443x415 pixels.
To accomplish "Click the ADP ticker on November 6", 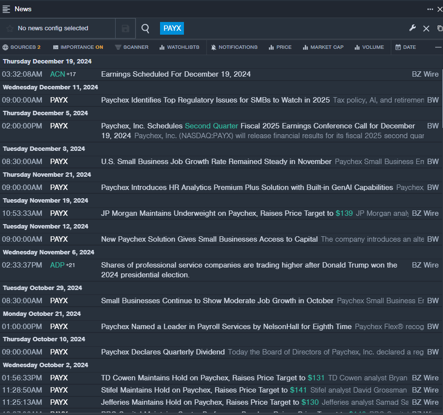I will pyautogui.click(x=57, y=265).
